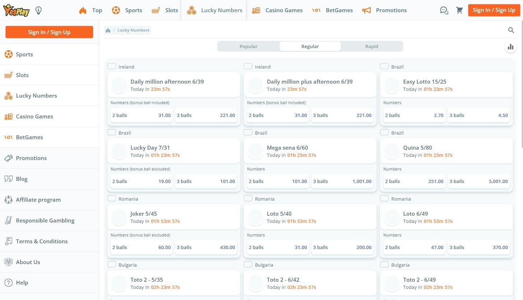This screenshot has width=523, height=300.
Task: Open the bar chart statistics icon
Action: pyautogui.click(x=510, y=47)
